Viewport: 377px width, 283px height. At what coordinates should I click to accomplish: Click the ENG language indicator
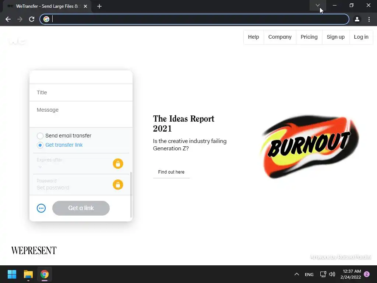[309, 275]
